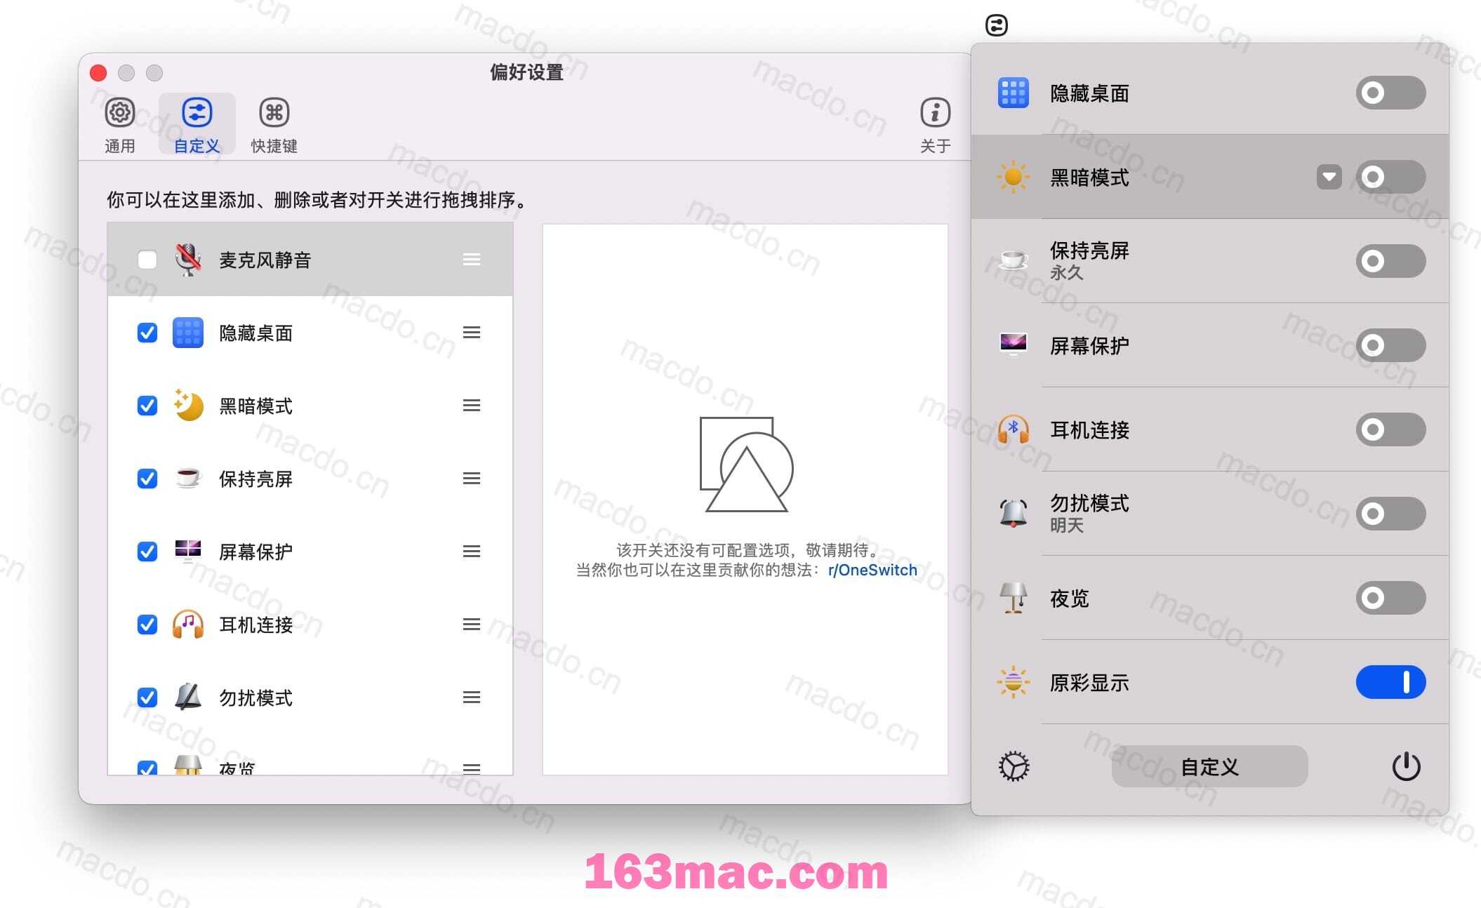The height and width of the screenshot is (908, 1481).
Task: Click the moon 黑暗模式 icon in list
Action: (188, 405)
